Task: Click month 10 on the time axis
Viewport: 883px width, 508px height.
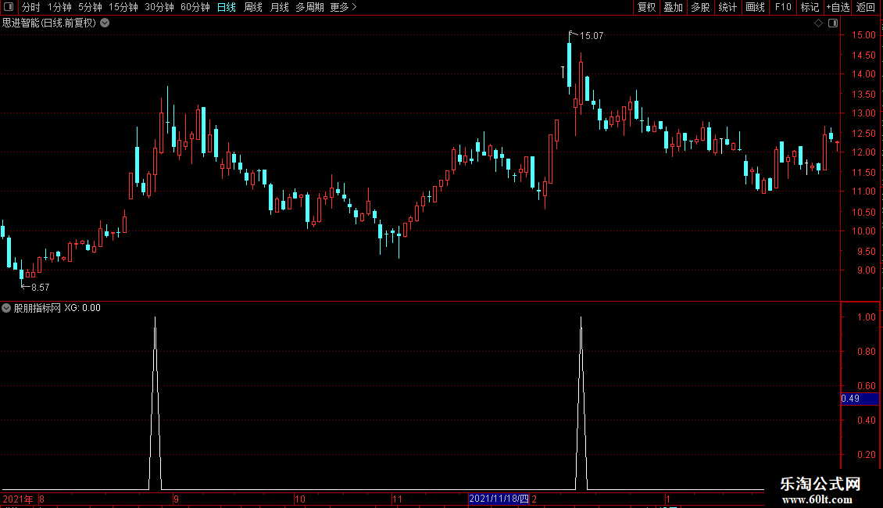Action: tap(299, 499)
